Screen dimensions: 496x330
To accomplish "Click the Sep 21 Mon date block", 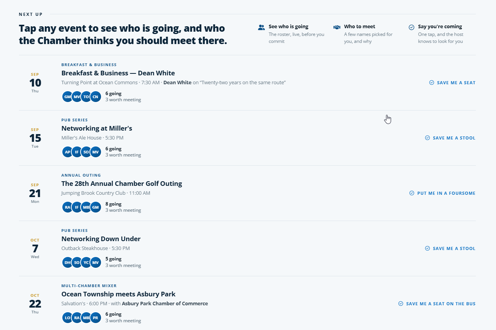I will [x=35, y=193].
